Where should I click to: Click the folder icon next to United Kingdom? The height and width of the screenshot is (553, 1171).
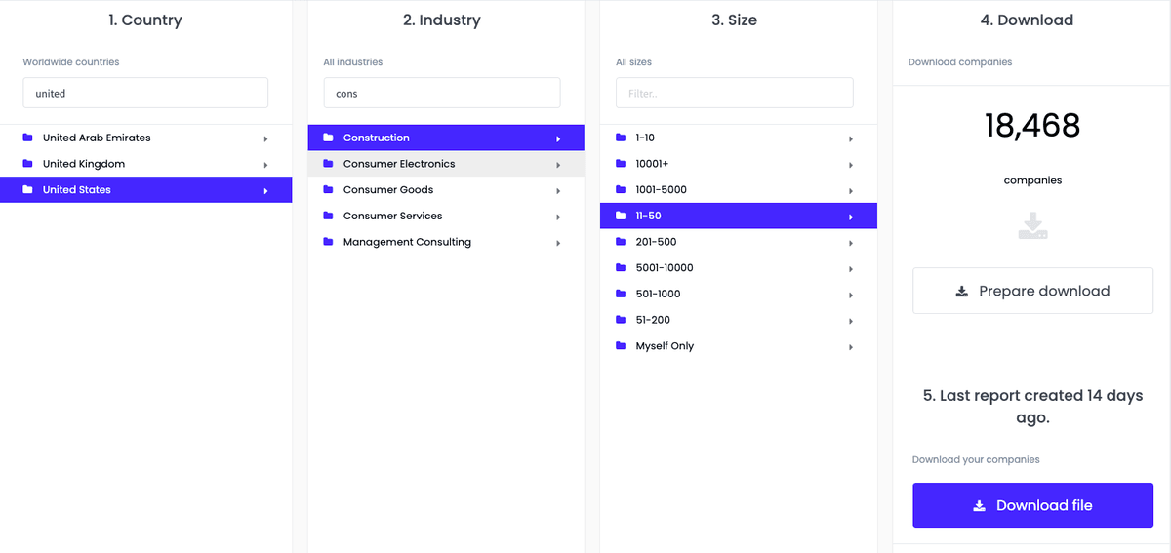(27, 164)
